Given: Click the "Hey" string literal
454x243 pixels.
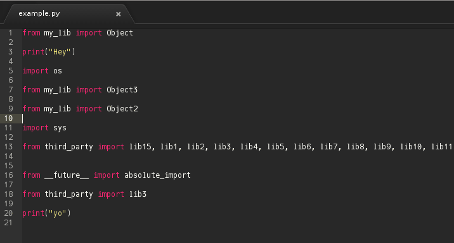Looking at the screenshot, I should 60,52.
